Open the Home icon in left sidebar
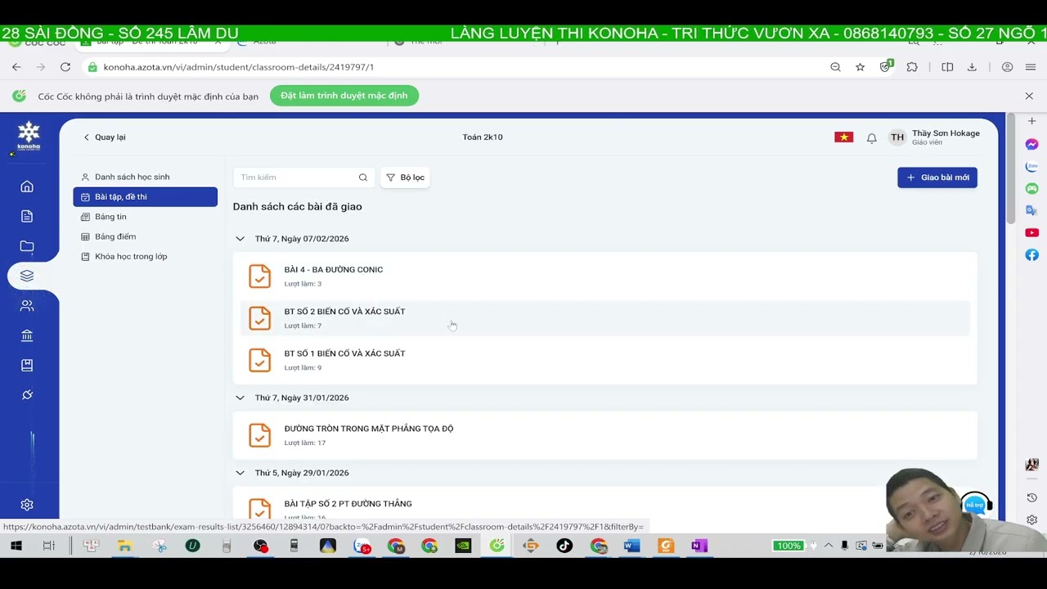This screenshot has width=1047, height=589. [x=27, y=187]
